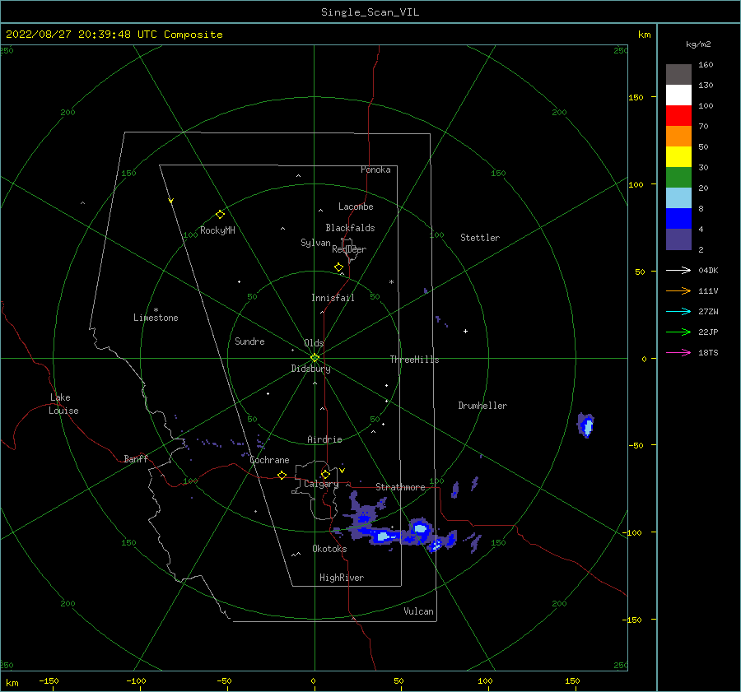Click the Sylvan label
The image size is (741, 692).
315,243
